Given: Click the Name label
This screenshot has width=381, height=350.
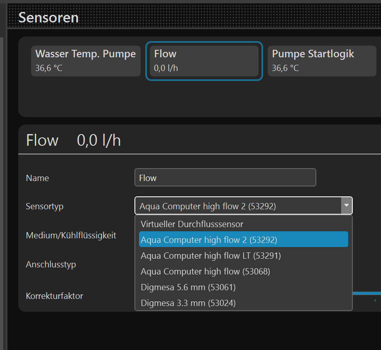Looking at the screenshot, I should click(37, 178).
